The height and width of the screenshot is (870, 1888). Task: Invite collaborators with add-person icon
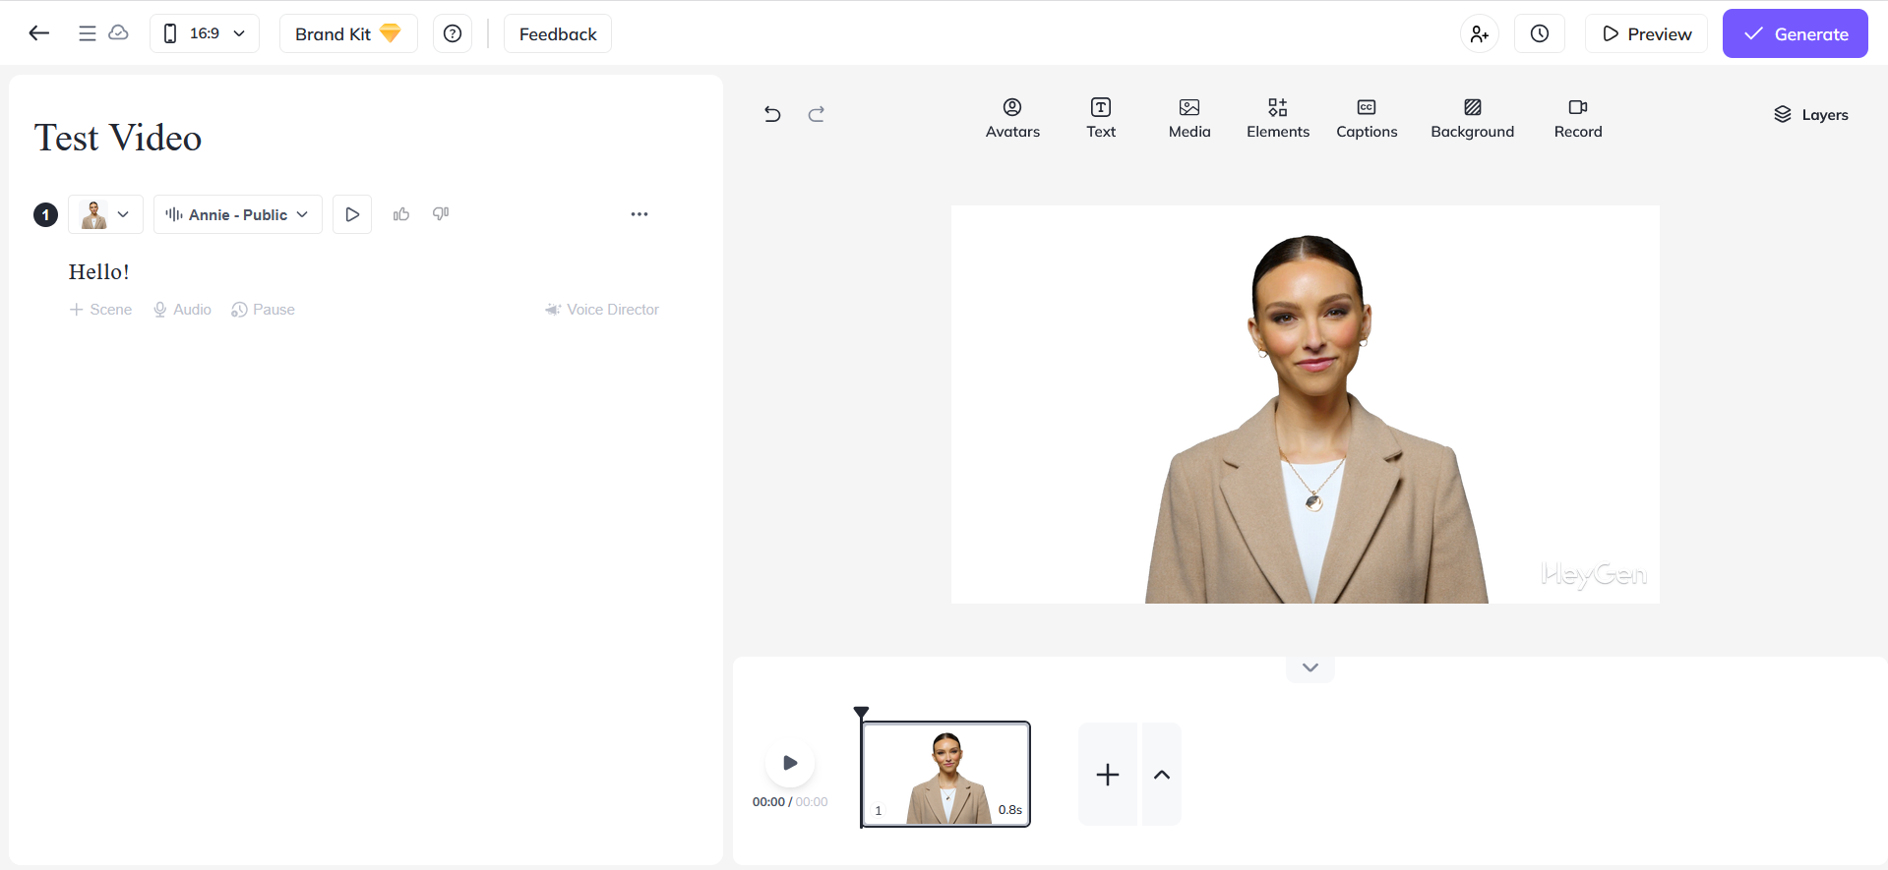1480,33
